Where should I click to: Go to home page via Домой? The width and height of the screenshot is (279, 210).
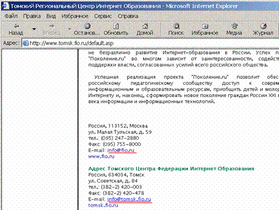pos(145,29)
